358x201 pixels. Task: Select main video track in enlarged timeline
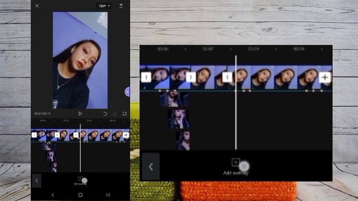pyautogui.click(x=236, y=77)
